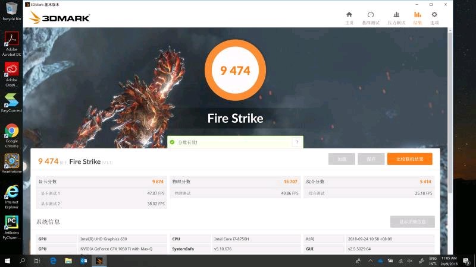
Task: Open Task View on taskbar
Action: click(37, 260)
